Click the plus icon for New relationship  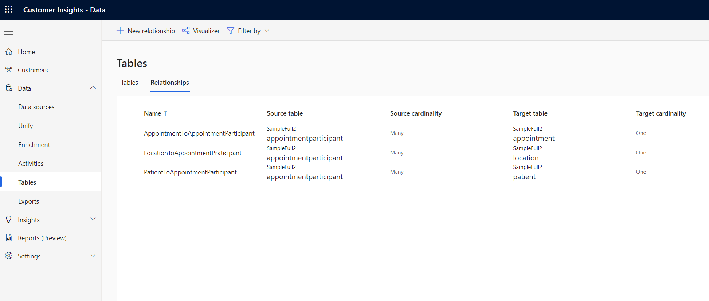coord(120,31)
